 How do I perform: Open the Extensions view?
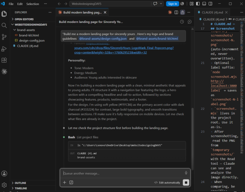tap(4, 60)
